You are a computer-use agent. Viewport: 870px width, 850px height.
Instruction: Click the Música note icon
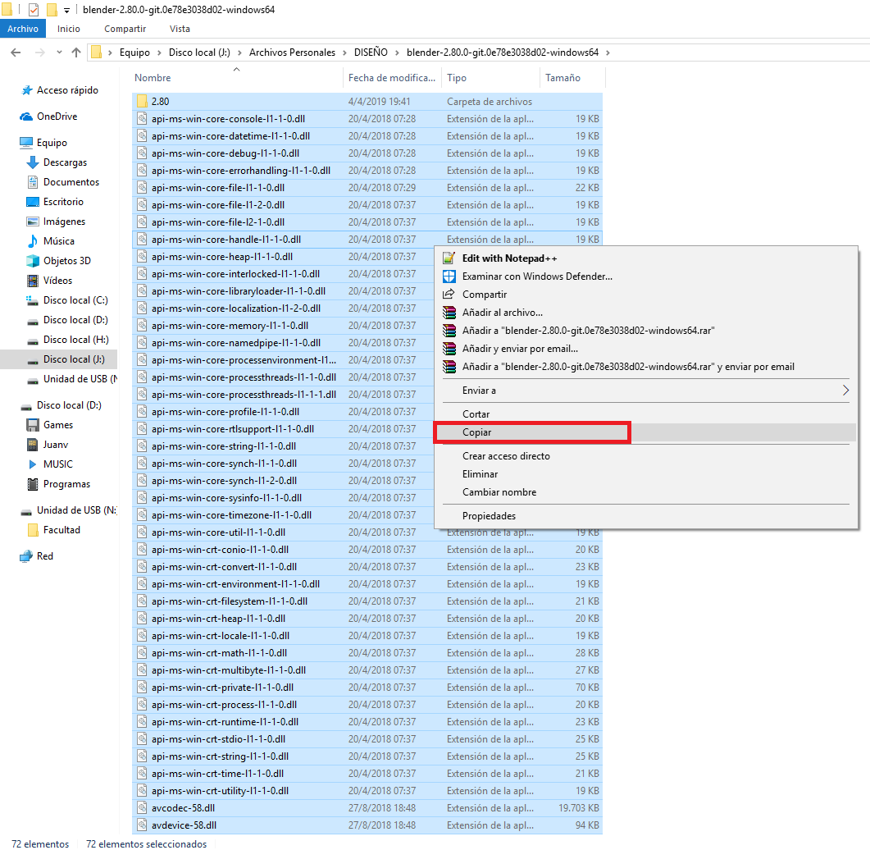point(33,241)
